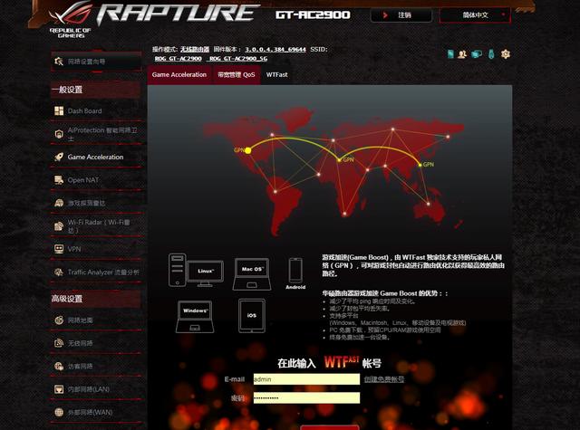
Task: Click the network devices status icon
Action: (x=477, y=54)
